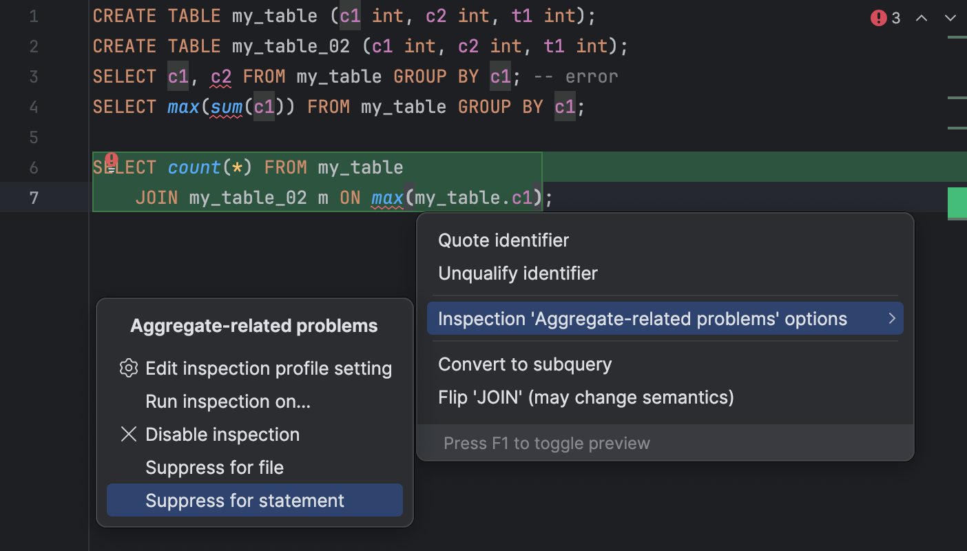The image size is (967, 551).
Task: Jump to previous problem with up chevron
Action: (x=921, y=19)
